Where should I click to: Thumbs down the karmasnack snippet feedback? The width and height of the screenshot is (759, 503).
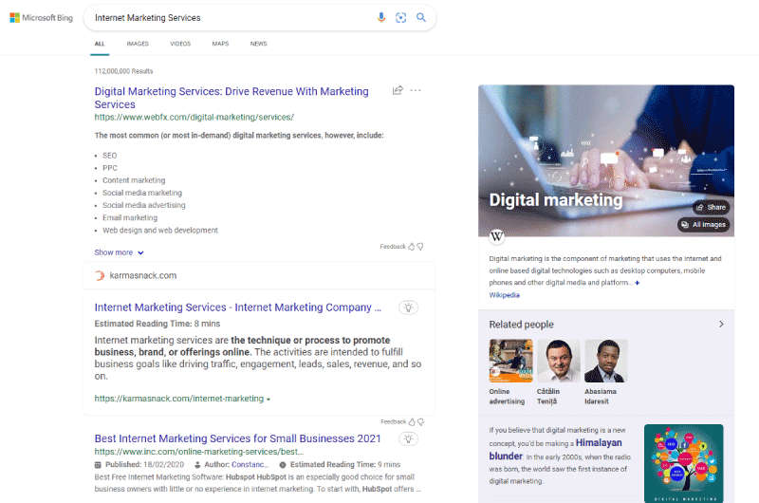pos(420,421)
